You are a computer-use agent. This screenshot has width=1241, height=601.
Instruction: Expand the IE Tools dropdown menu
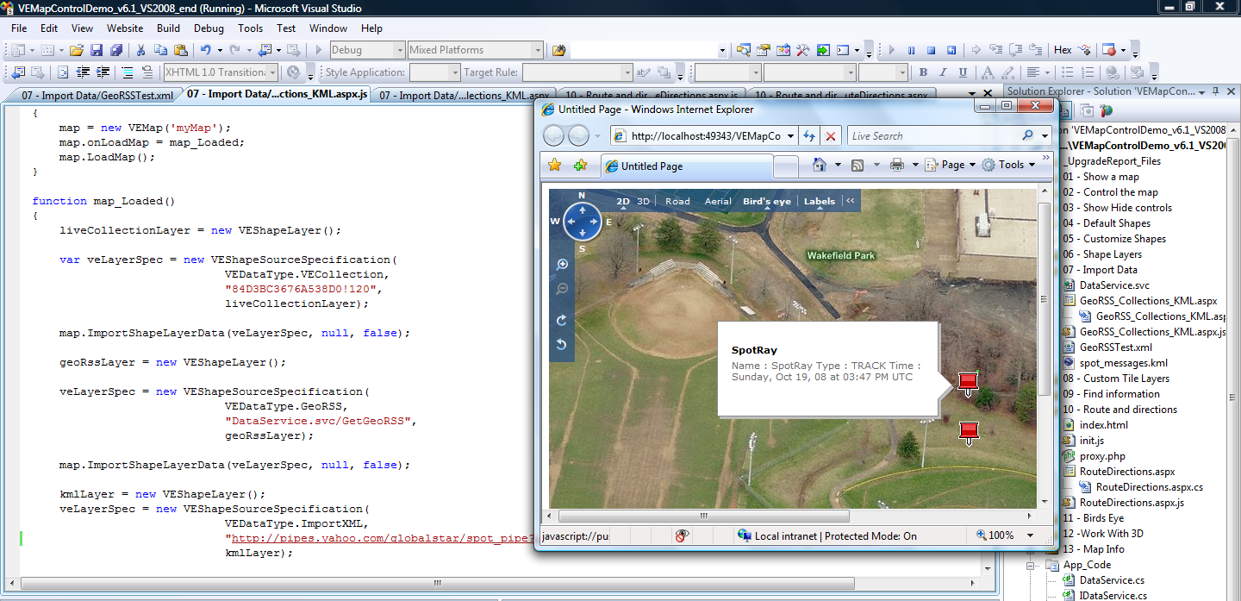coord(1013,165)
